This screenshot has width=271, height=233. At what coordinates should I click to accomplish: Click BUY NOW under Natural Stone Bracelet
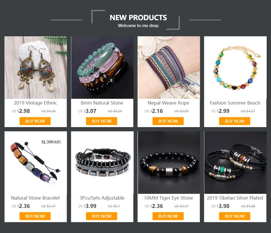[35, 216]
